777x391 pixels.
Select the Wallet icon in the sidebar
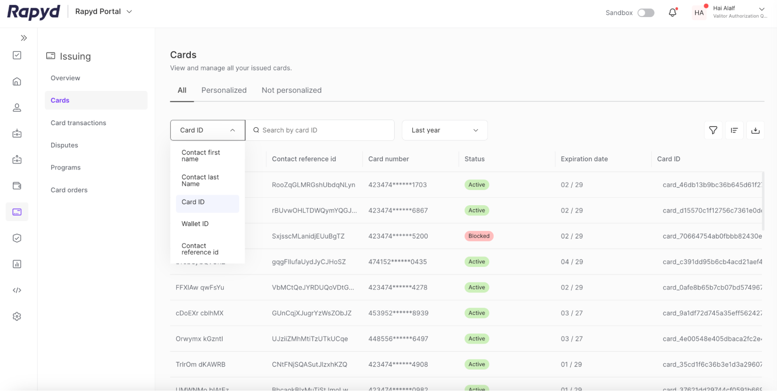tap(17, 185)
